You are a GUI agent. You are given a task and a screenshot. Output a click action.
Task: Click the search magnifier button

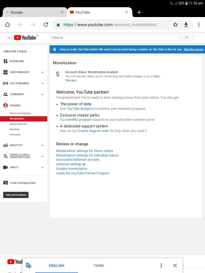tap(187, 37)
